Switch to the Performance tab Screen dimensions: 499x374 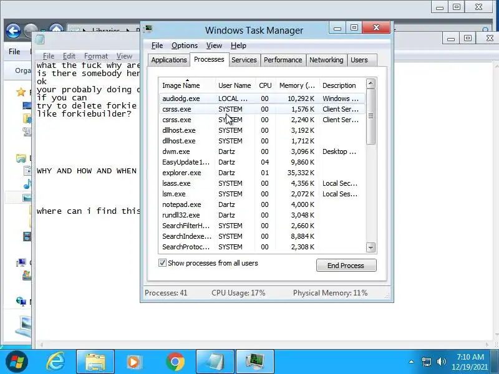283,60
